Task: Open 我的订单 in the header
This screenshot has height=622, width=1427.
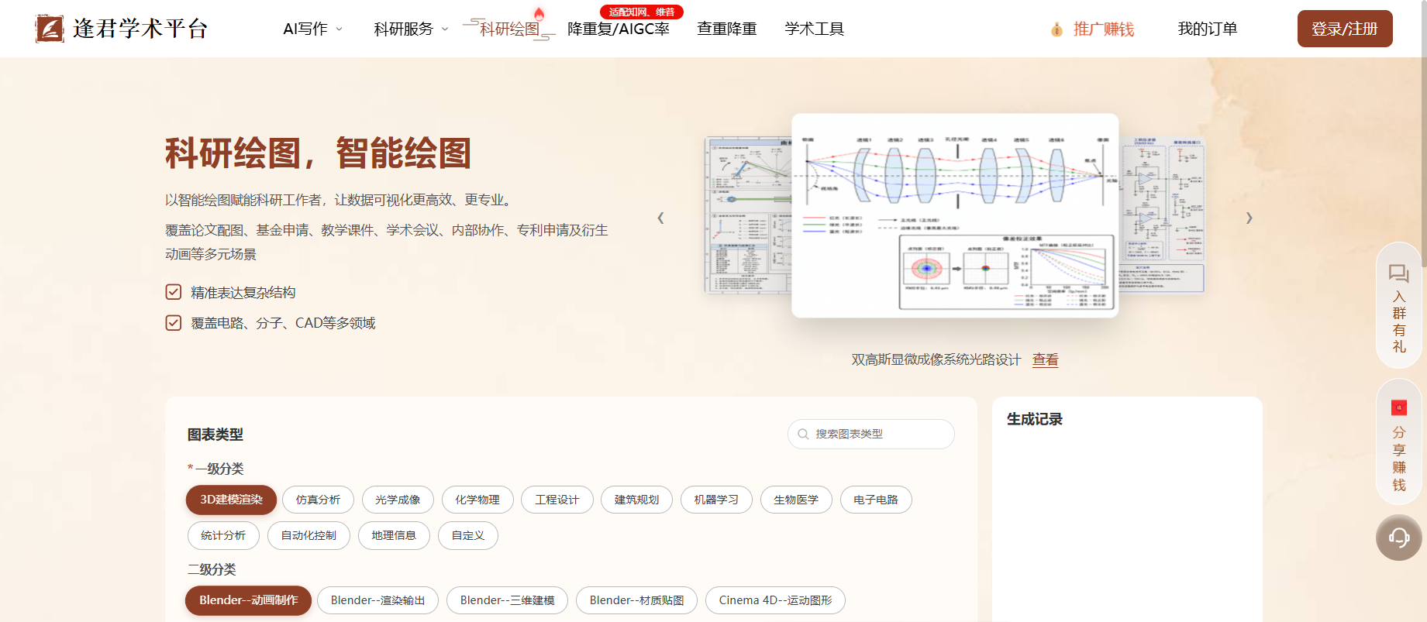Action: [x=1208, y=29]
